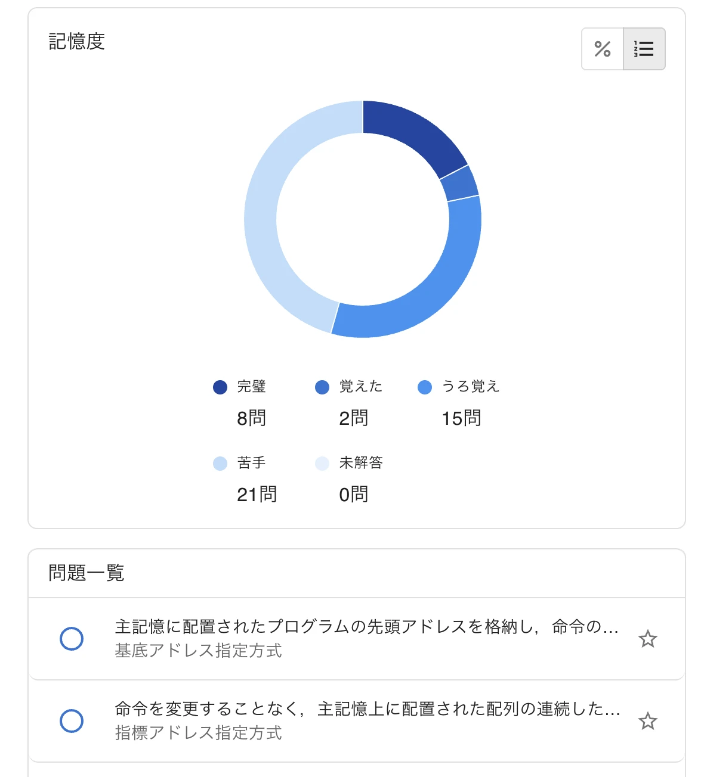Click the うろ覚え legend color dot
This screenshot has width=704, height=777.
click(x=425, y=387)
